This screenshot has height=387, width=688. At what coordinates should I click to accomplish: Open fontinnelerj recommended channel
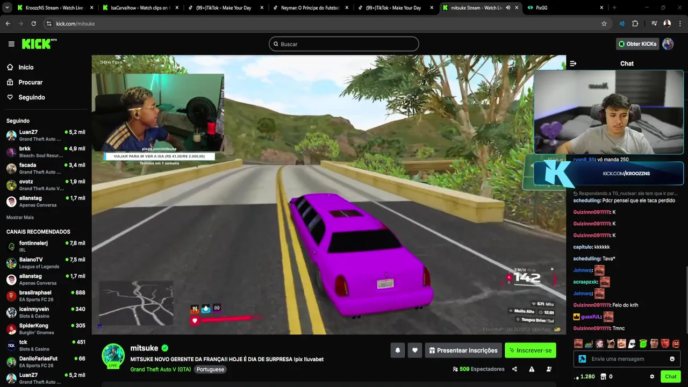point(45,246)
